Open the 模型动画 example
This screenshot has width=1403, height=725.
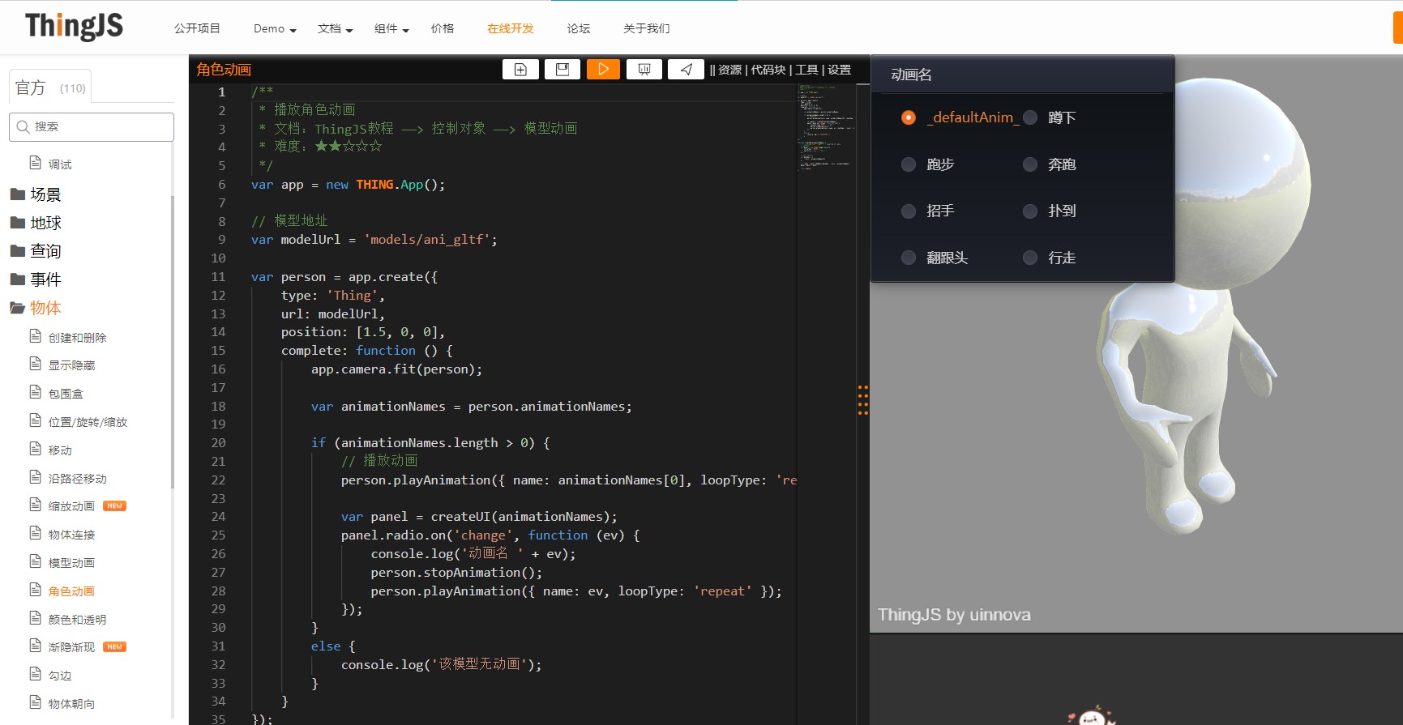71,563
